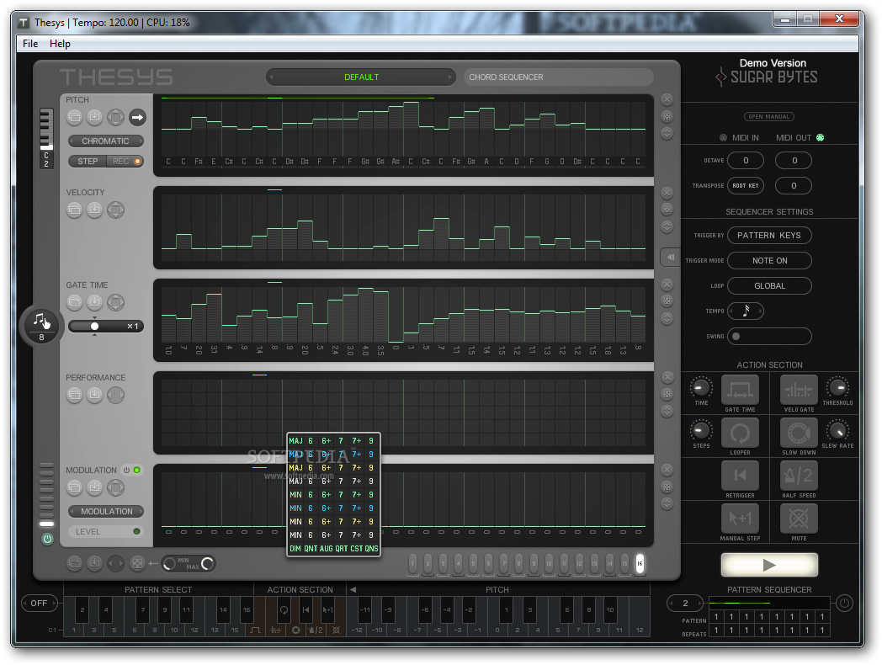This screenshot has width=882, height=665.
Task: Toggle the green power button at bottom left
Action: tap(47, 540)
